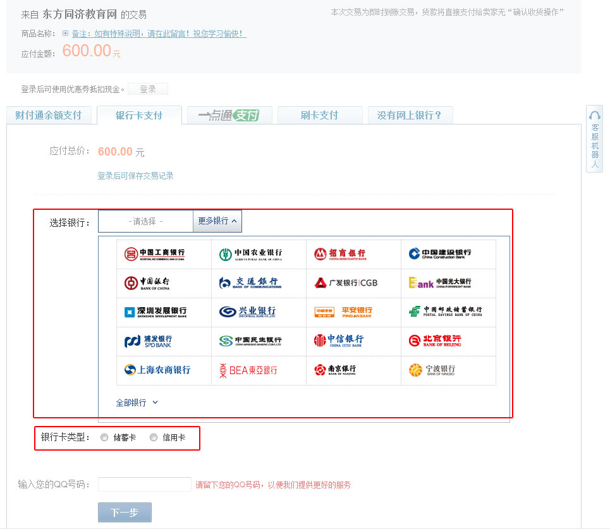Choose the 中国光大银行 logo
Image resolution: width=610 pixels, height=529 pixels.
tap(440, 283)
